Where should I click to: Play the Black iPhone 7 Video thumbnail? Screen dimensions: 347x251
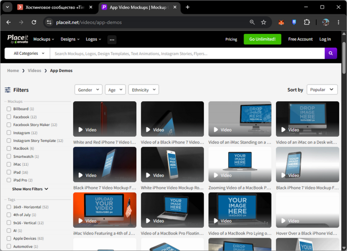pos(172,119)
